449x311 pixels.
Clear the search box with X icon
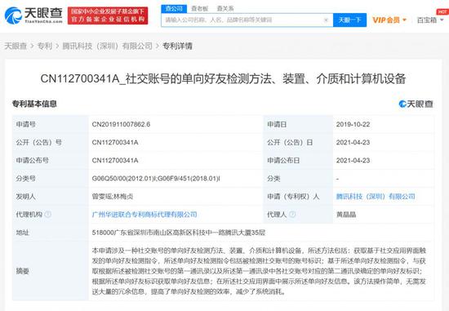326,20
